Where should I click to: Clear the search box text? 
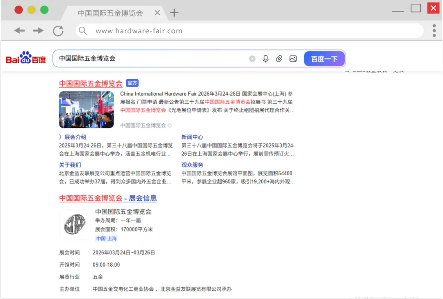point(252,59)
